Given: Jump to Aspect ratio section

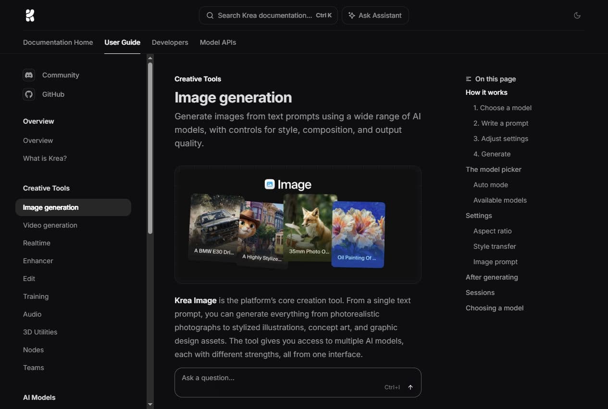Looking at the screenshot, I should (x=493, y=231).
